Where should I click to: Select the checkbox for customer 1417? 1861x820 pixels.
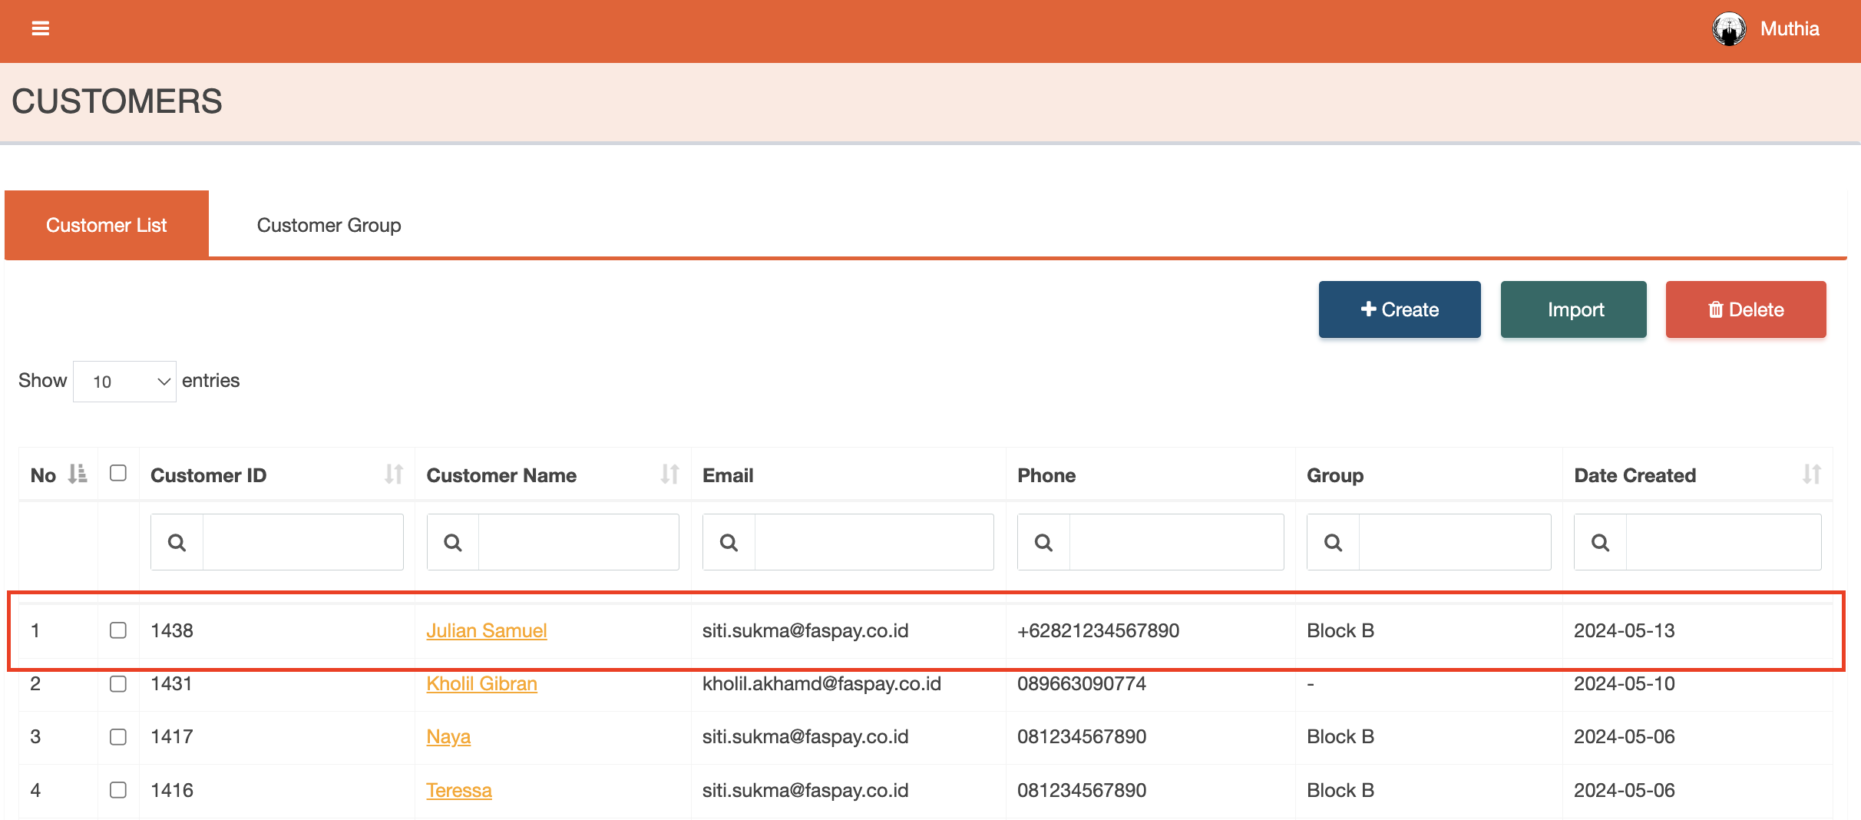point(118,737)
